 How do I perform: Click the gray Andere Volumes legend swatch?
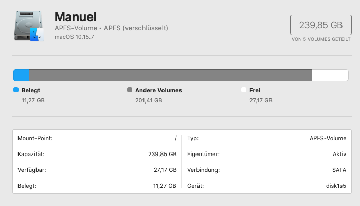(130, 90)
